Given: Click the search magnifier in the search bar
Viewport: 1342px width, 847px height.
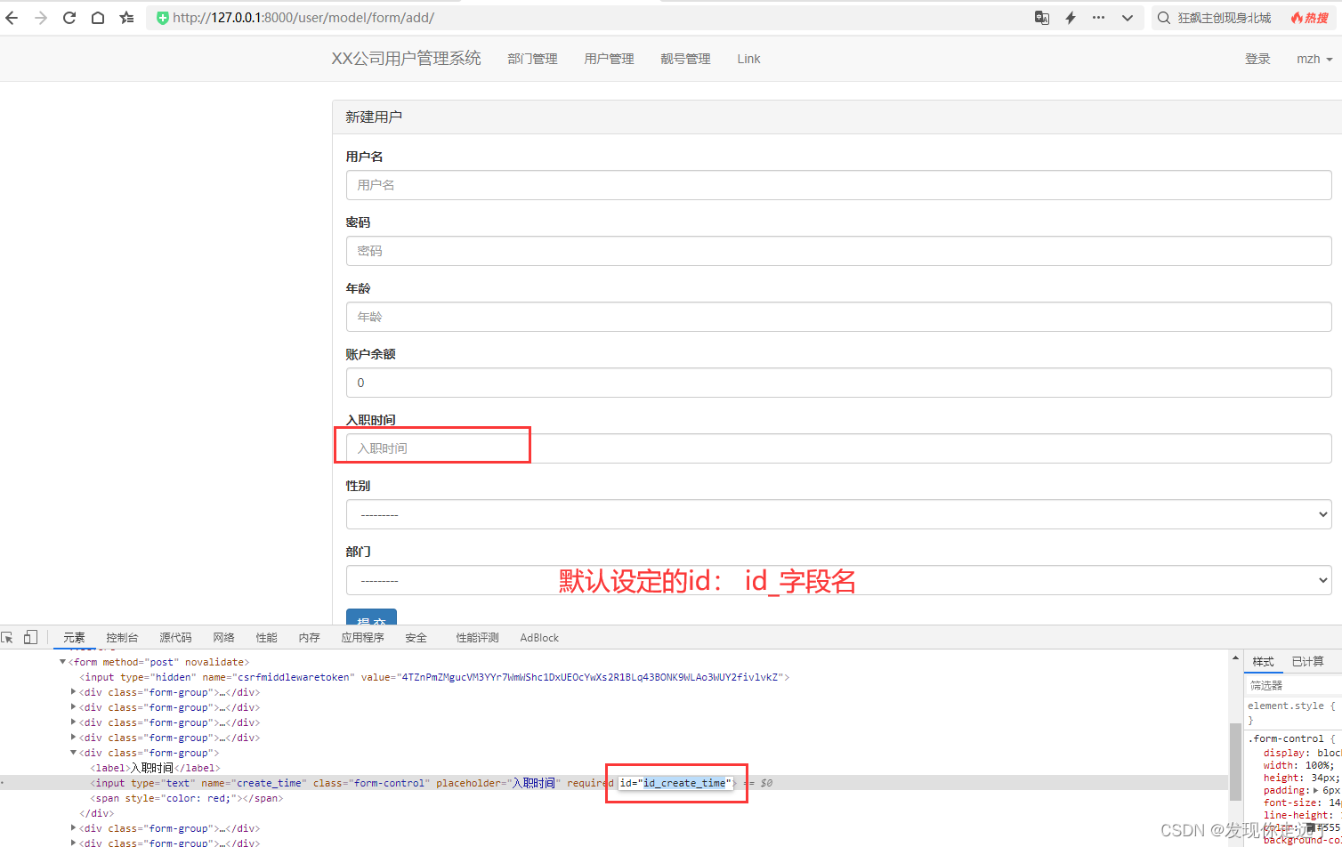Looking at the screenshot, I should click(1163, 17).
